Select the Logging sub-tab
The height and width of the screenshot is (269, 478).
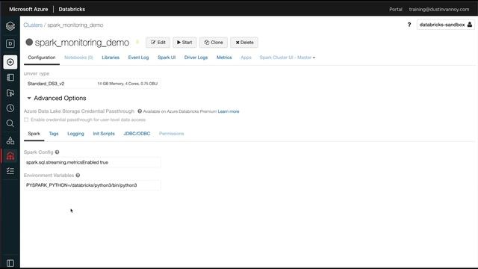75,134
